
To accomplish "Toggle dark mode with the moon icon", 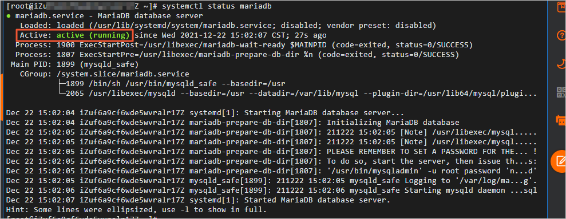I will [x=561, y=64].
